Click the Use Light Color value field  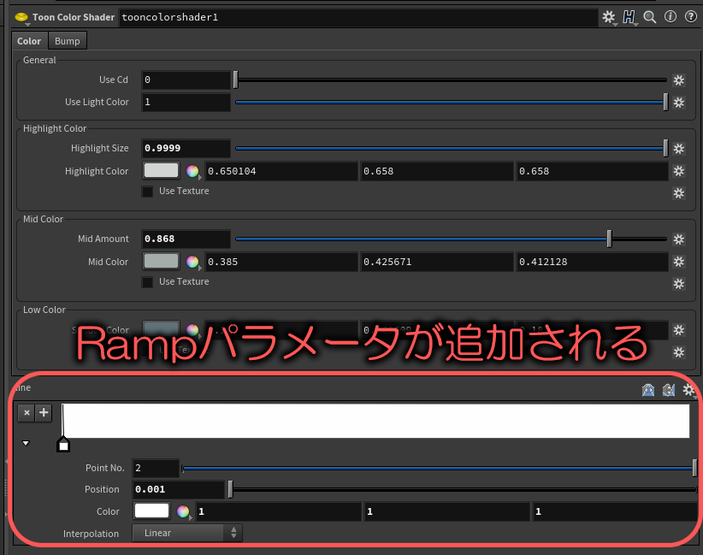coord(186,103)
